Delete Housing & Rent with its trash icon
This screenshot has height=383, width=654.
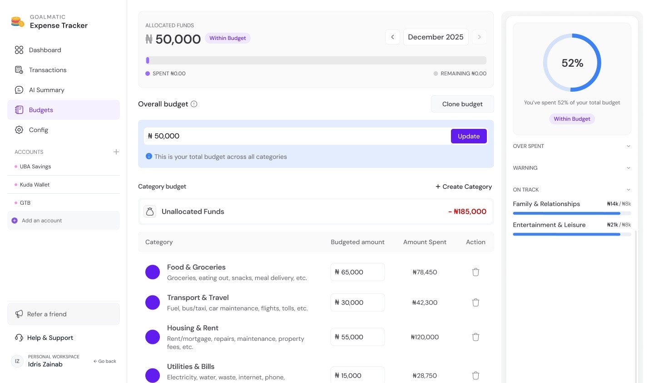click(476, 337)
